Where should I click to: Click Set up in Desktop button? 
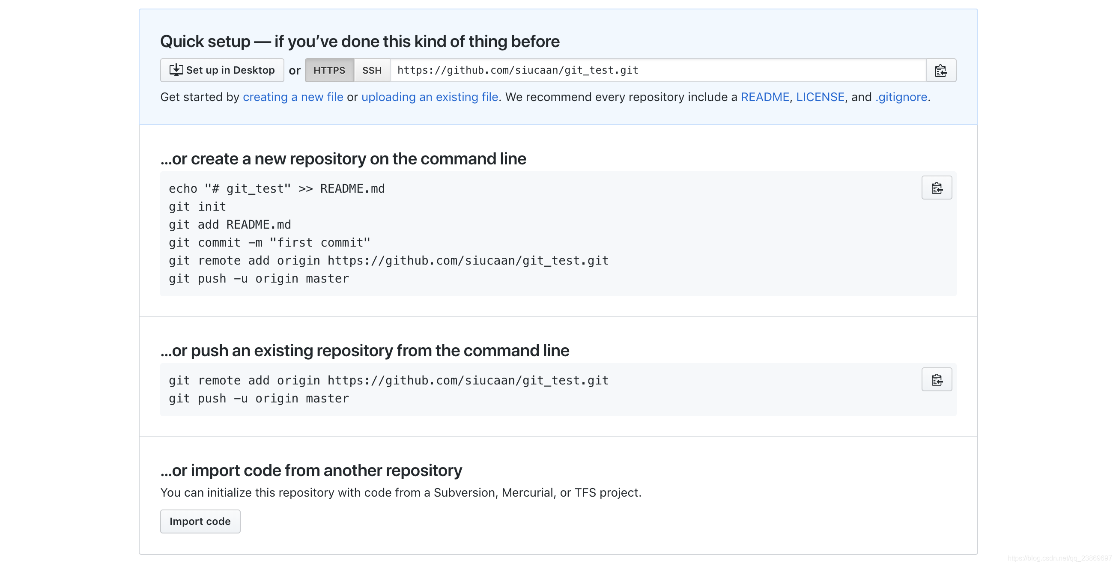coord(222,70)
